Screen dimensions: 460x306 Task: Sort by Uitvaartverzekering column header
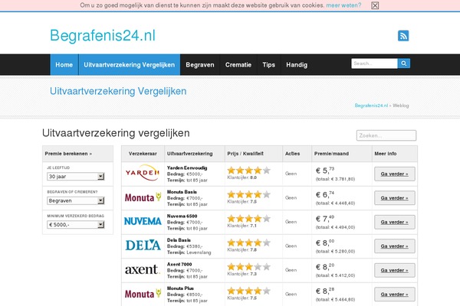(195, 154)
